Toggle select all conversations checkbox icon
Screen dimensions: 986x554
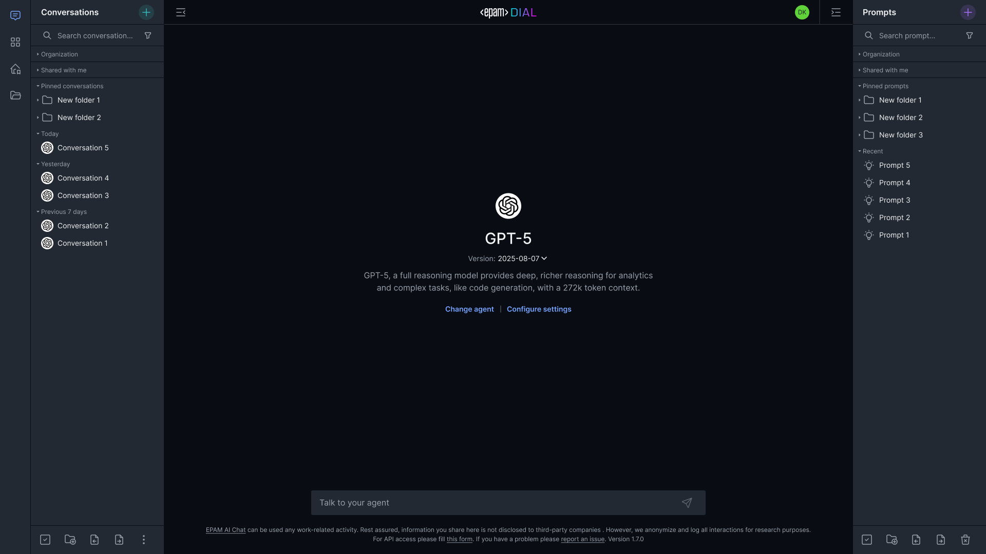[x=45, y=540]
